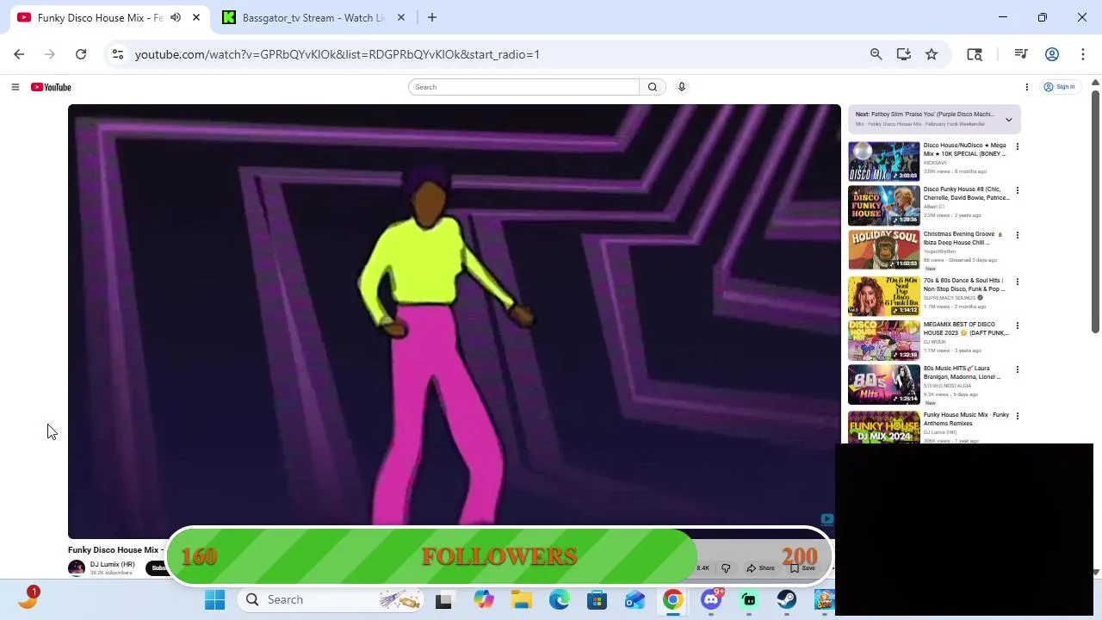Open MEGAMIX BEST OF DISCO HOUSE 2023 thumbnail
Viewport: 1102px width, 620px height.
883,340
